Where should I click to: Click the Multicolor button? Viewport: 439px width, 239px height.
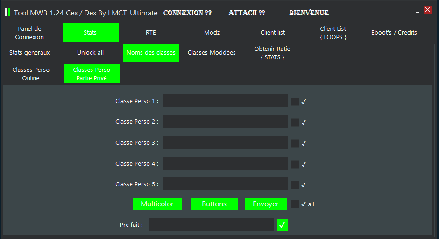[157, 204]
